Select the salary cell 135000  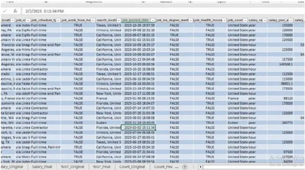[x=280, y=25]
